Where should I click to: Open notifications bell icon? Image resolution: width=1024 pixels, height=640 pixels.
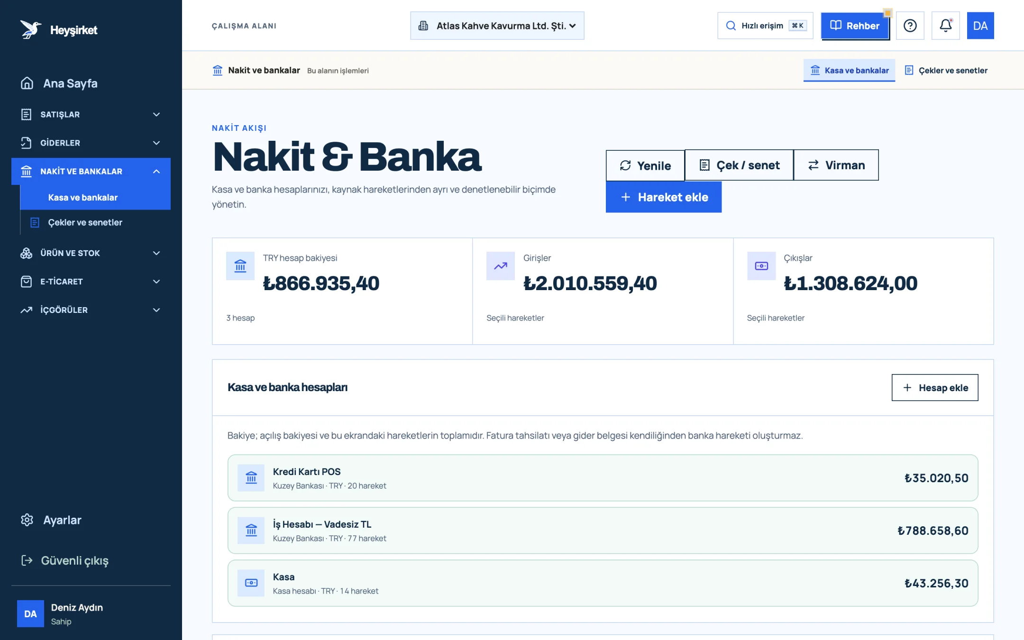tap(945, 26)
